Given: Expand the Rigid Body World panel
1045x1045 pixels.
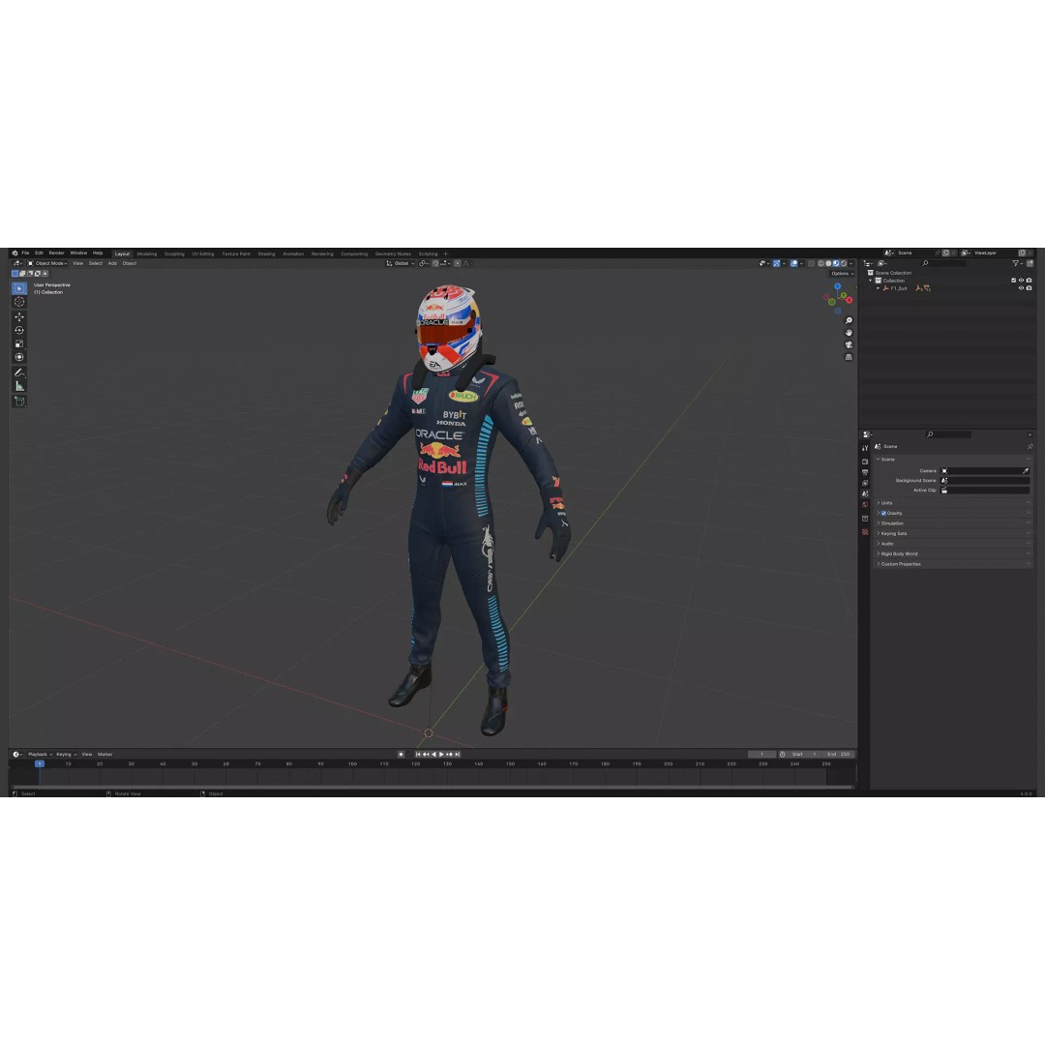Looking at the screenshot, I should 954,553.
